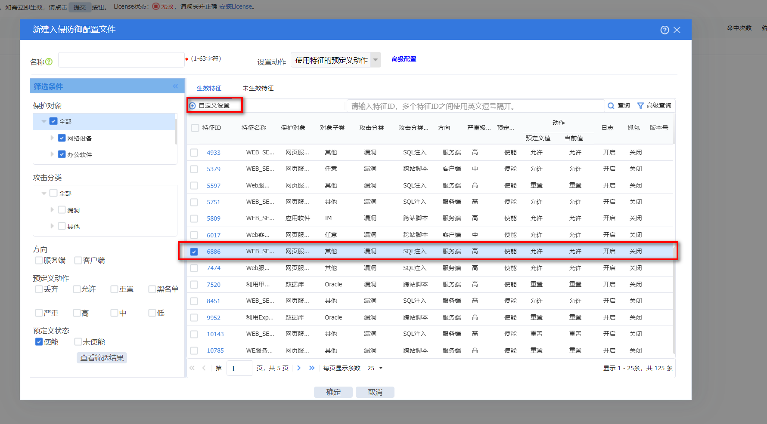The image size is (767, 424).
Task: Jump to last page double-arrow icon
Action: (x=312, y=368)
